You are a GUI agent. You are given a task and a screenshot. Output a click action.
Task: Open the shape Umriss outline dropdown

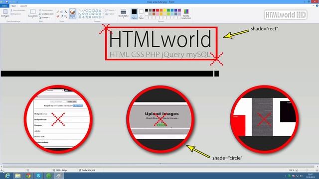(x=110, y=10)
